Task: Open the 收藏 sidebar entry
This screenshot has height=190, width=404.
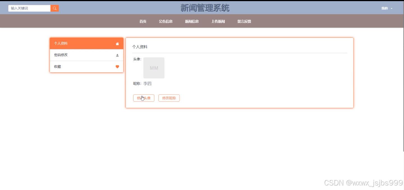Action: pos(86,67)
